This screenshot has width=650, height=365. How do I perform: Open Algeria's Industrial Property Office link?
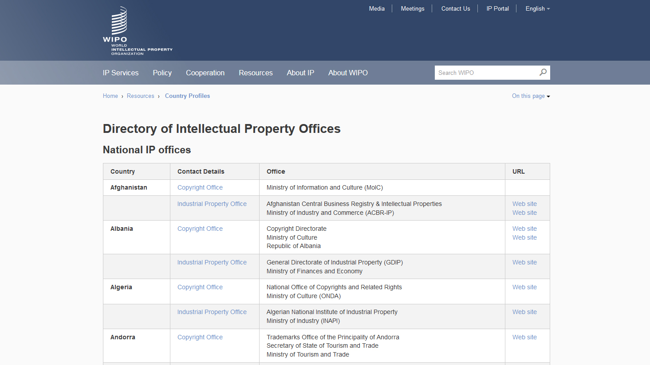[x=212, y=312]
